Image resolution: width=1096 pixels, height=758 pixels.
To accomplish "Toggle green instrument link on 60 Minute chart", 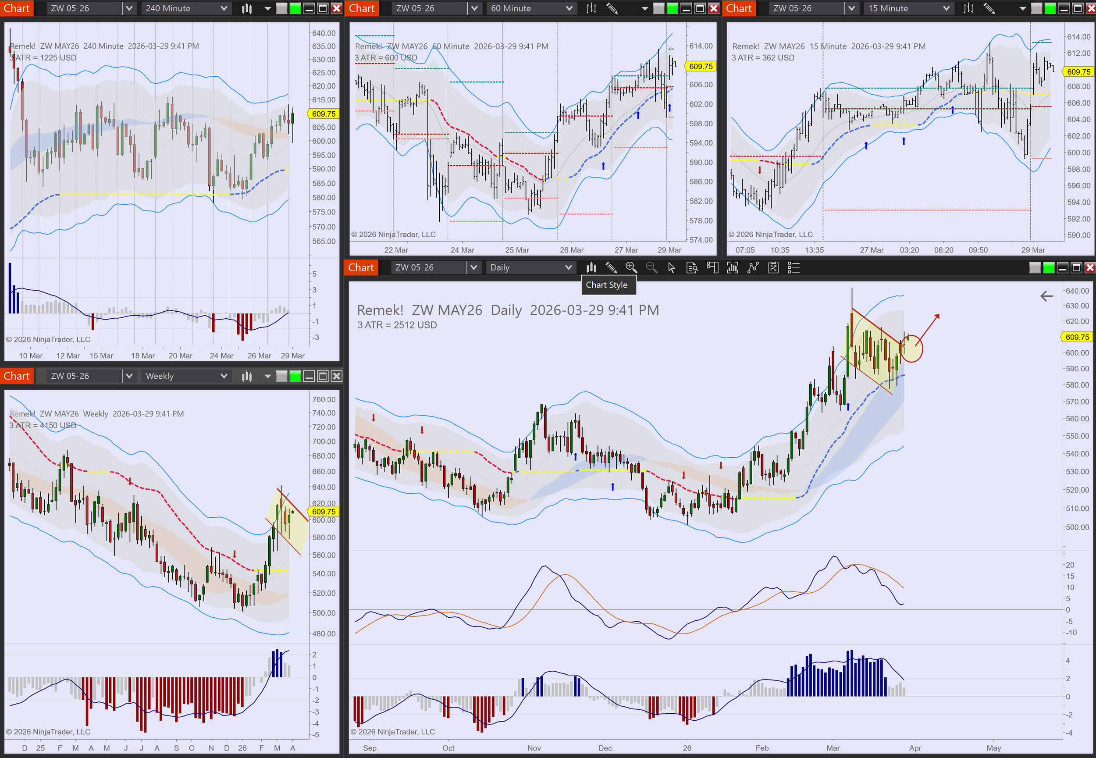I will [x=672, y=9].
